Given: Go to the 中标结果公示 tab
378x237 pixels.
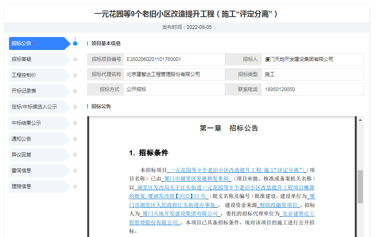Looking at the screenshot, I should (x=37, y=123).
